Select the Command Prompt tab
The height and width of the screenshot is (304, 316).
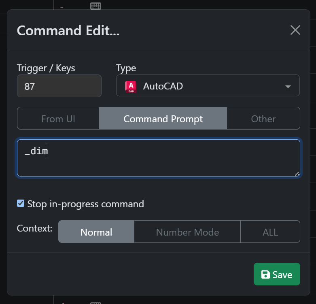coord(163,119)
